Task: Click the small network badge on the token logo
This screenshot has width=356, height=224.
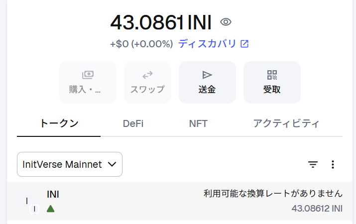Action: coord(34,209)
